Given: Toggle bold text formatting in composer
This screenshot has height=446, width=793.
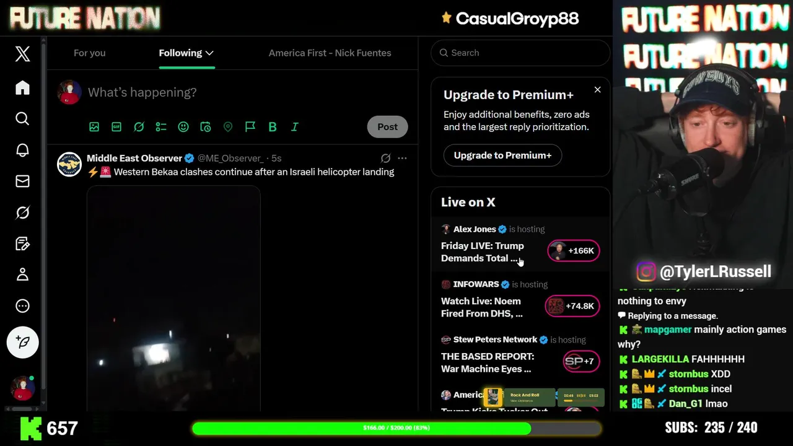Looking at the screenshot, I should coord(273,126).
